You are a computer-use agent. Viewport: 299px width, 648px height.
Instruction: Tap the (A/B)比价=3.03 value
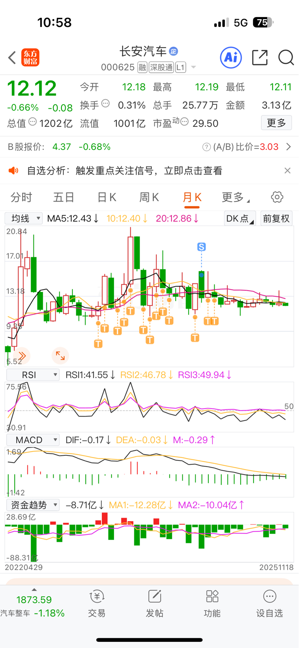(x=245, y=147)
